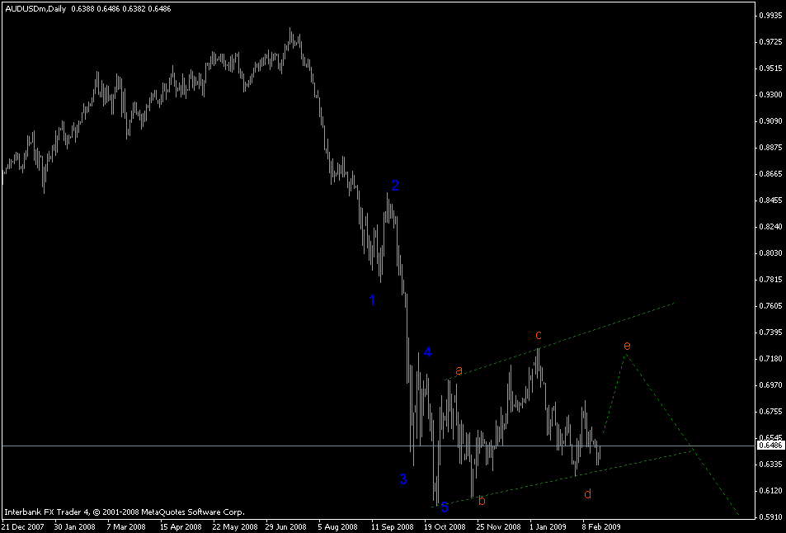Select the blue wave label 4
Viewport: 786px width, 533px height.
click(x=427, y=352)
